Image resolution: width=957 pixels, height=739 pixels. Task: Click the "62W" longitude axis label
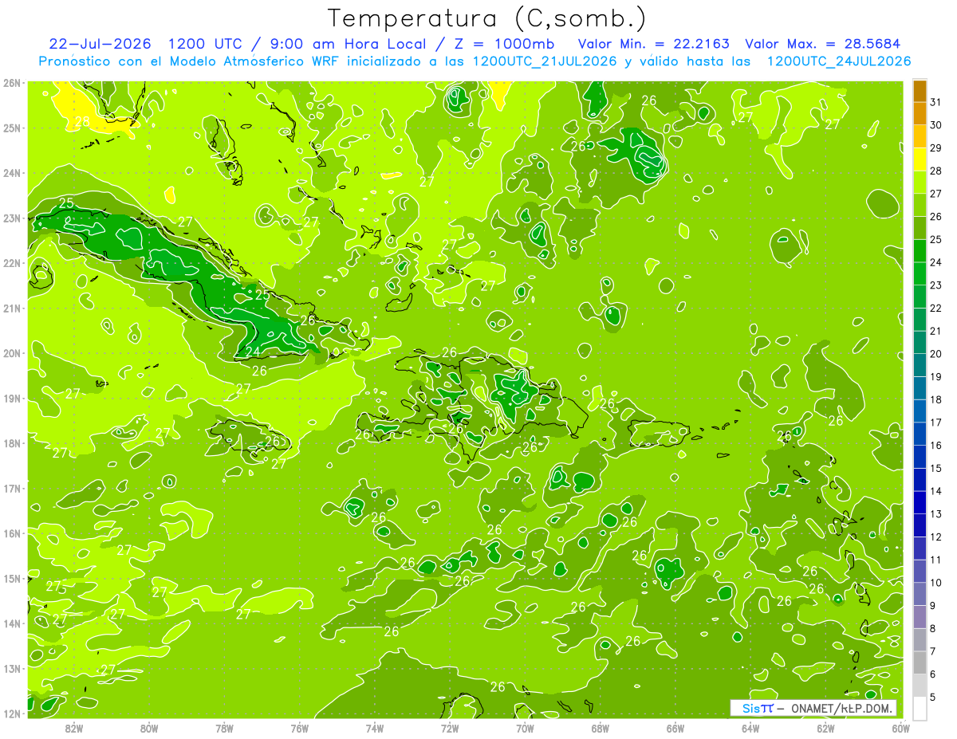pos(825,728)
